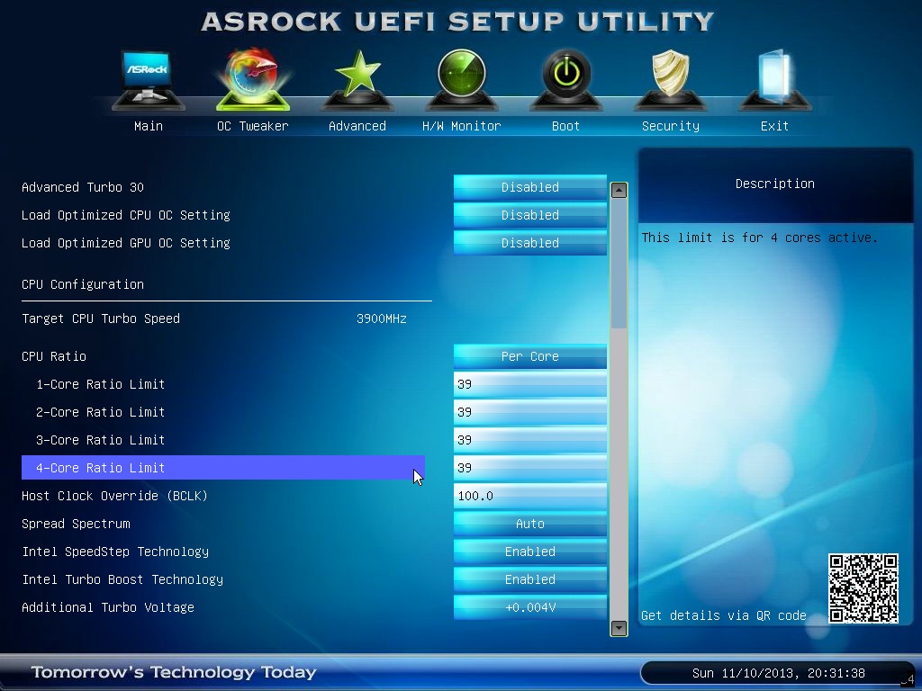Image resolution: width=922 pixels, height=691 pixels.
Task: Select the highlighted 4-Core Ratio Limit row
Action: tap(223, 468)
